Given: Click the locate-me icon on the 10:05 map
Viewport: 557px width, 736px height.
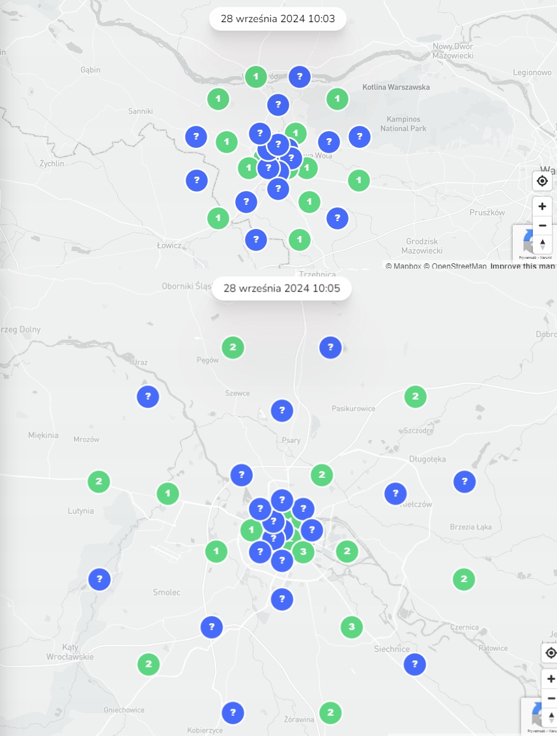Looking at the screenshot, I should point(551,653).
